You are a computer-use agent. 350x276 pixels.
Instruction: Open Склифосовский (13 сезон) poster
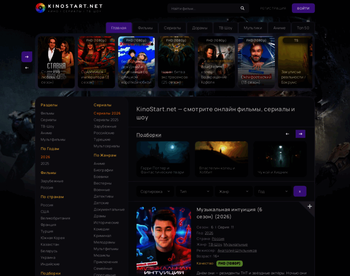click(256, 62)
